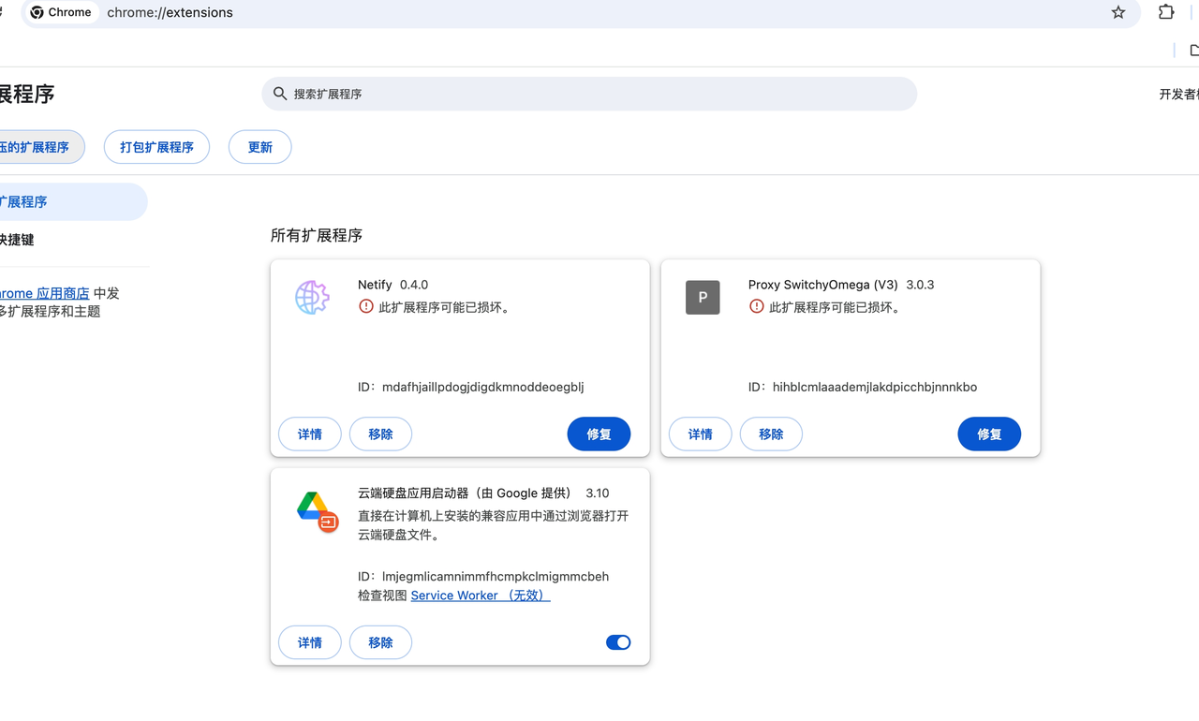Viewport: 1199px width, 721px height.
Task: Select 我的扩展程序 in the sidebar
Action: [28, 201]
